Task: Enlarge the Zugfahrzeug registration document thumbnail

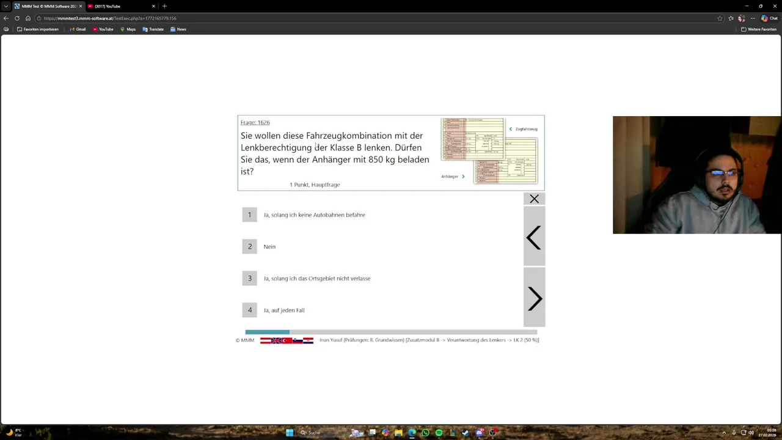Action: 473,139
